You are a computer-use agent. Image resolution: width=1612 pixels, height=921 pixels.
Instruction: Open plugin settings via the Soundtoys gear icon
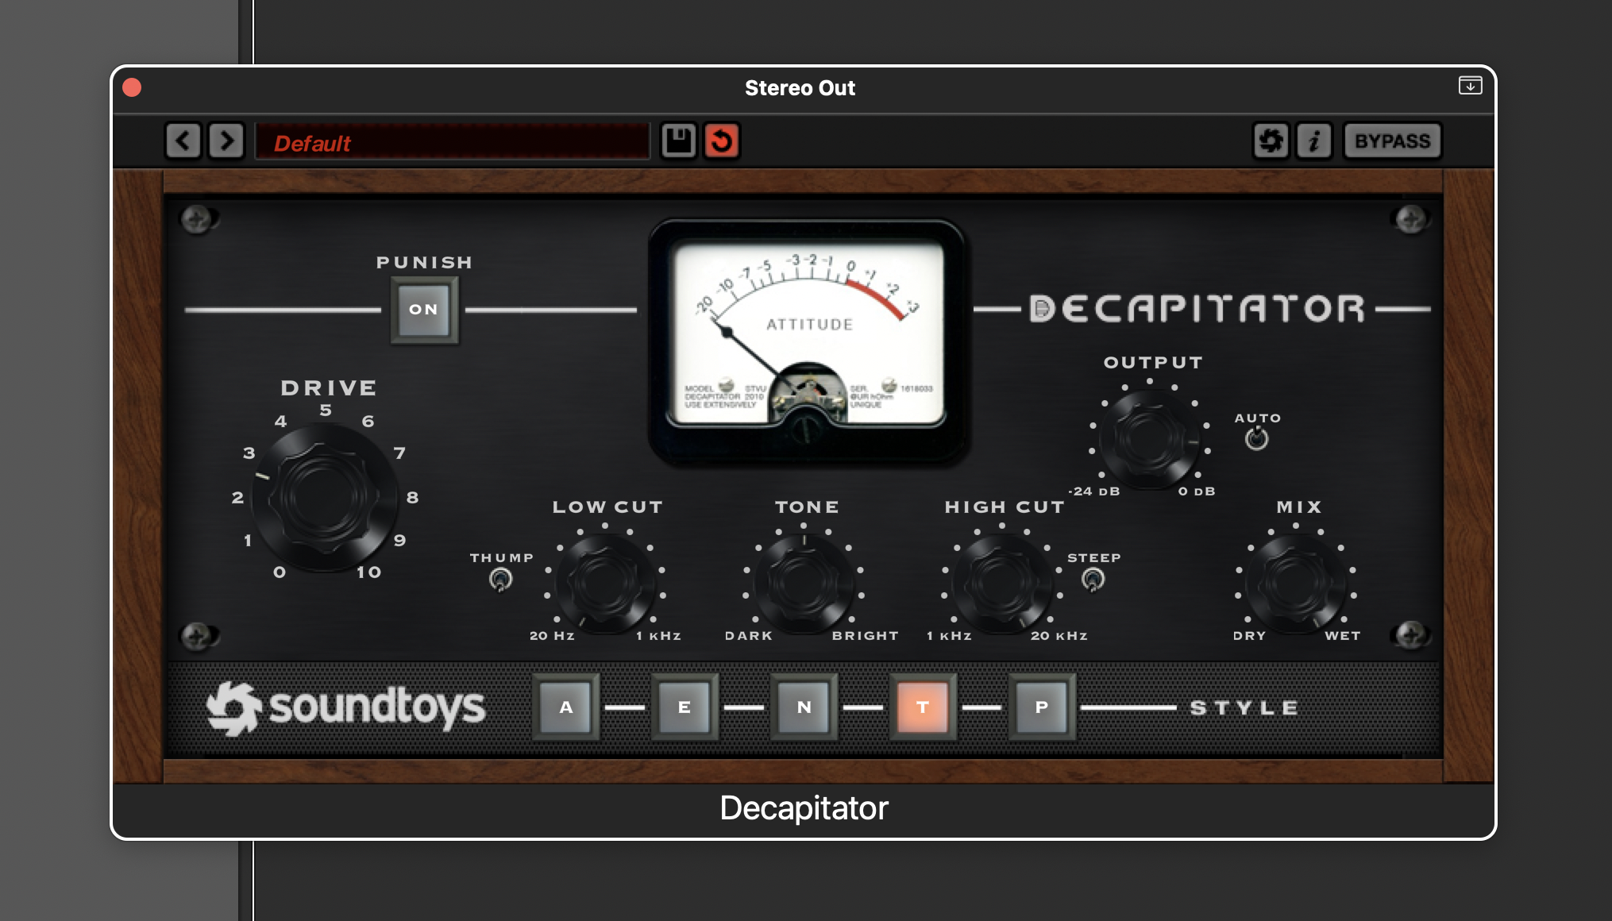pos(1271,141)
